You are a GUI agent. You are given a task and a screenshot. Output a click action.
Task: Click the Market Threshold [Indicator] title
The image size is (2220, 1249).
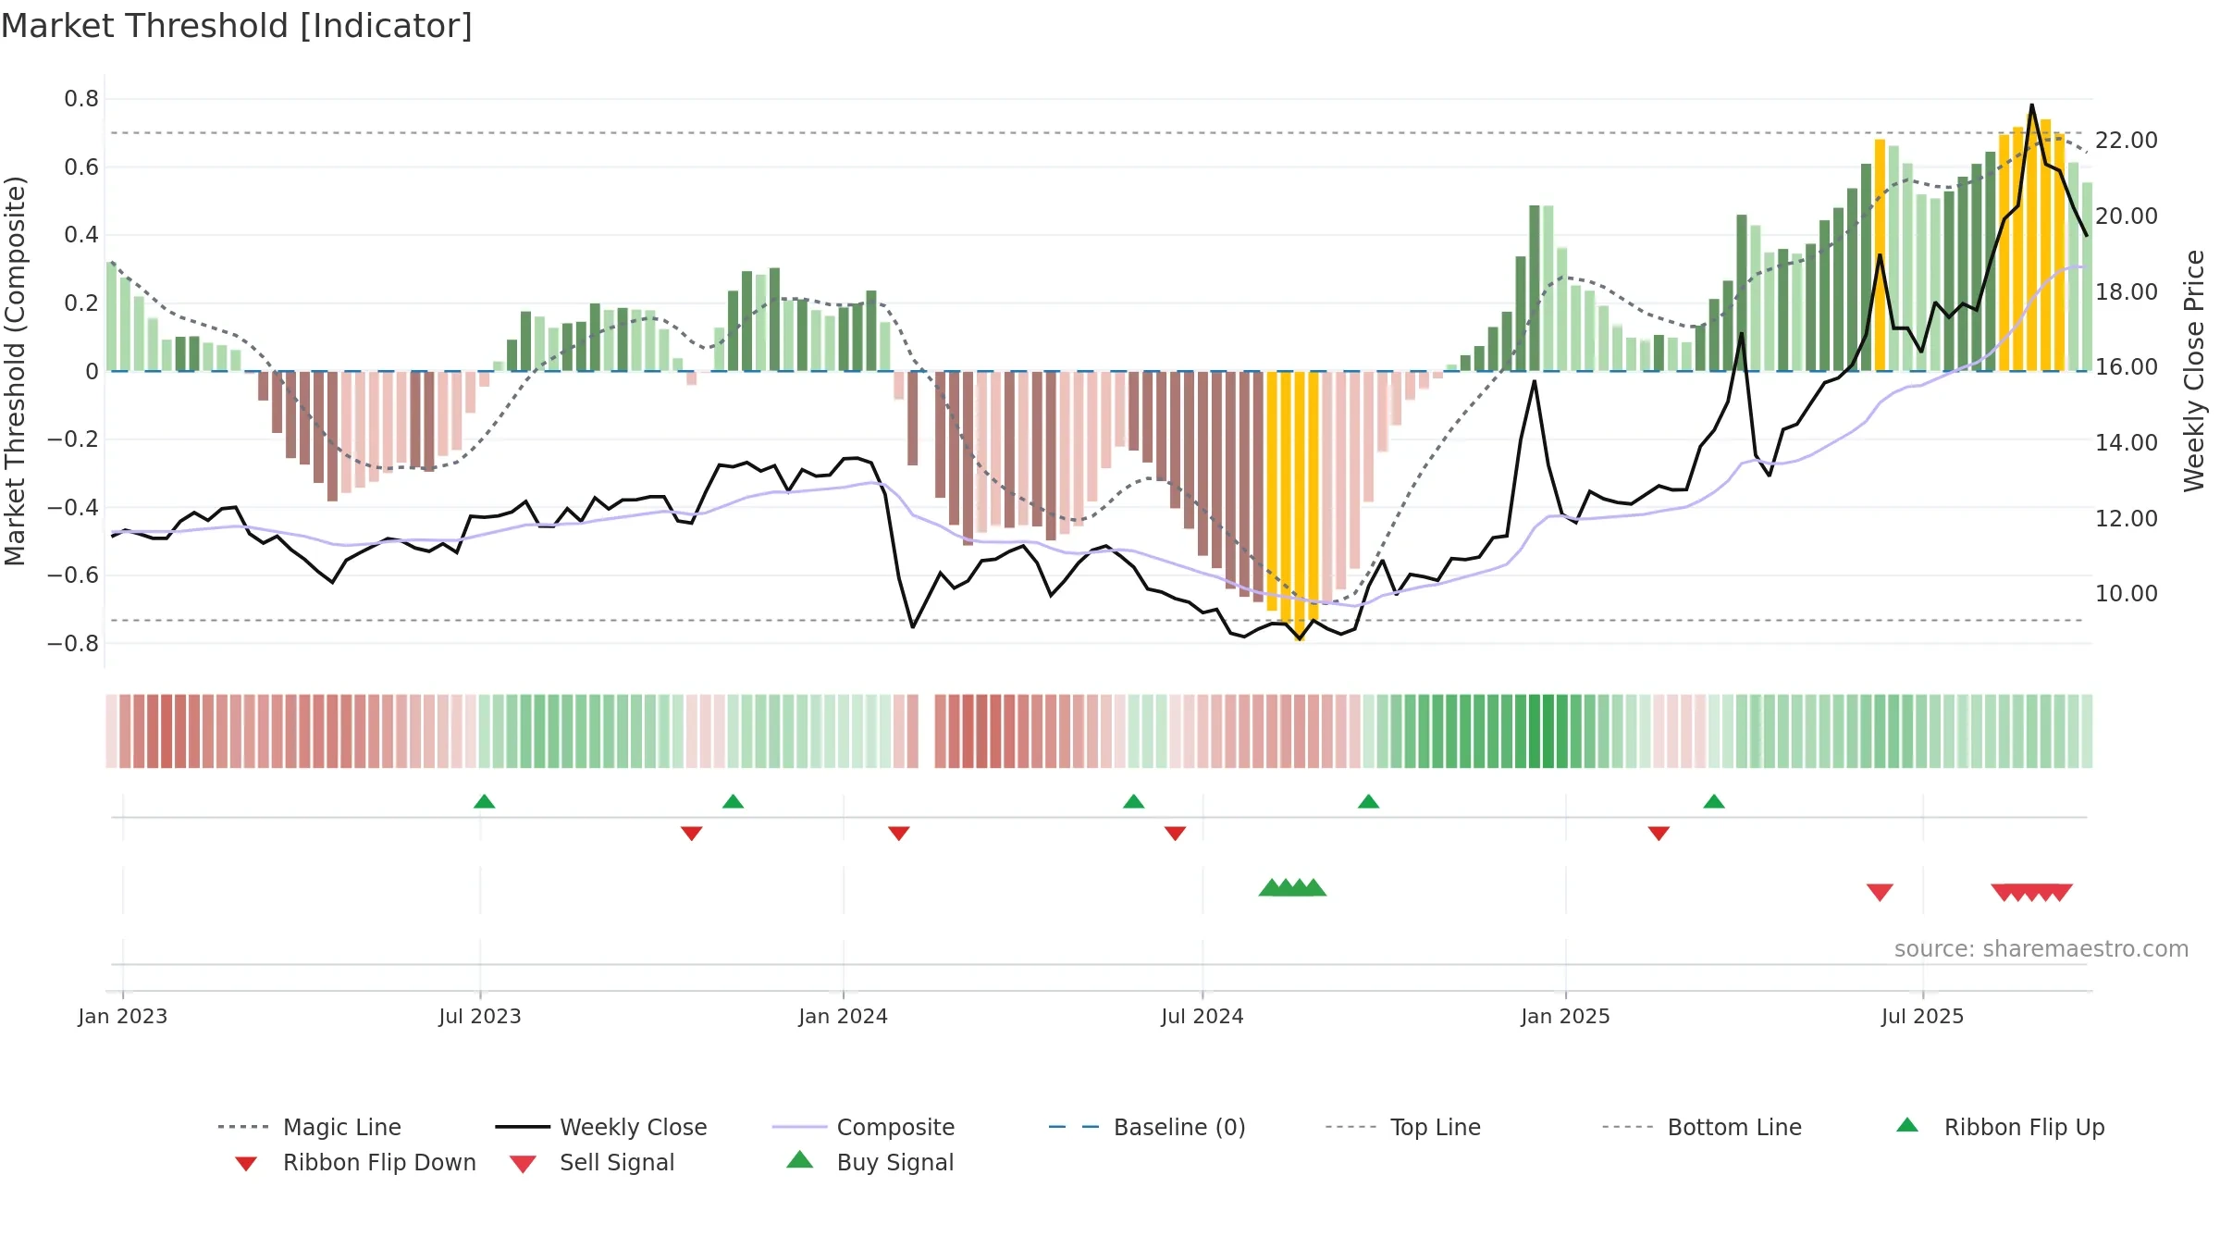237,26
